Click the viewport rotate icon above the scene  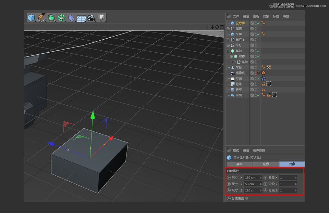tap(217, 27)
